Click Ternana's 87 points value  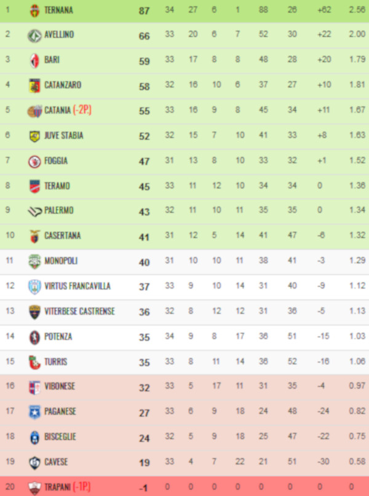tap(145, 10)
